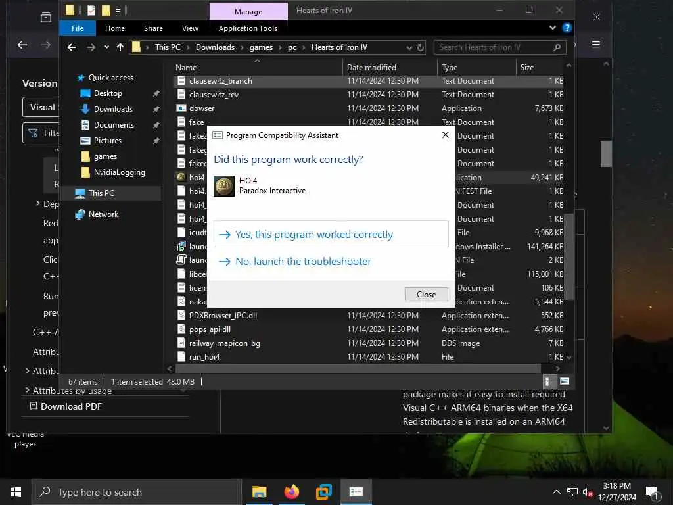
Task: Open the Application Tools tab
Action: click(248, 28)
